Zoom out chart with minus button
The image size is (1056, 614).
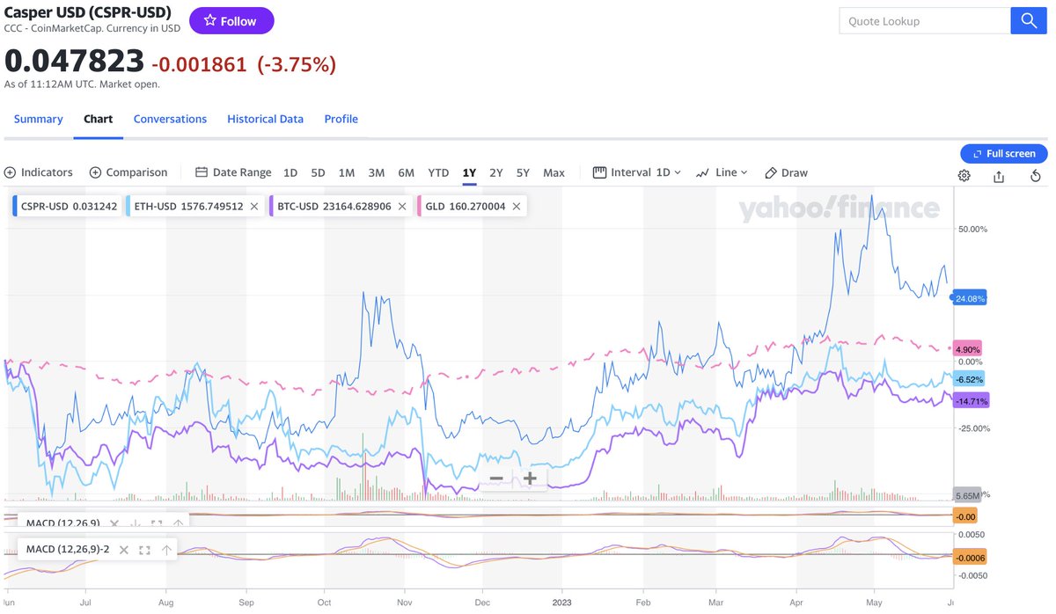coord(496,479)
